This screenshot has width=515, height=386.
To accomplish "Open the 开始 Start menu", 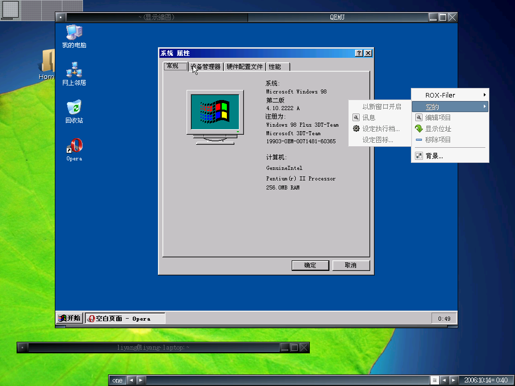I will (x=69, y=318).
